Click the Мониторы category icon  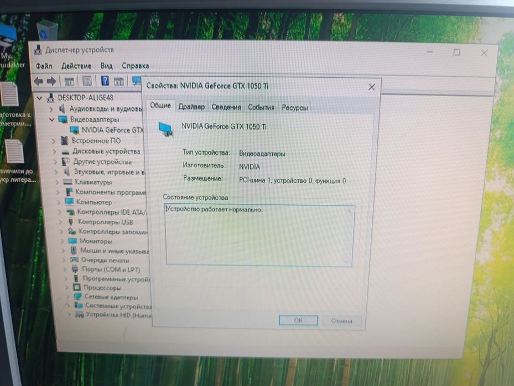72,241
